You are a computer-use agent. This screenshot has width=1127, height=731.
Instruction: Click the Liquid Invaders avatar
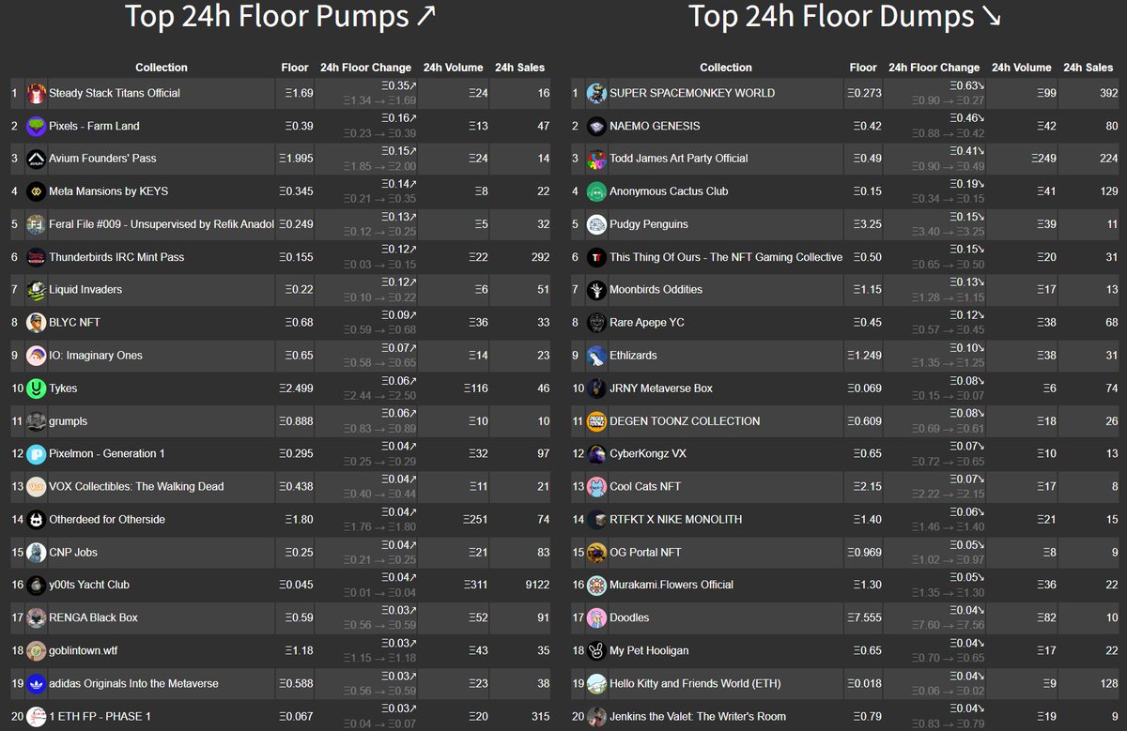coord(36,290)
